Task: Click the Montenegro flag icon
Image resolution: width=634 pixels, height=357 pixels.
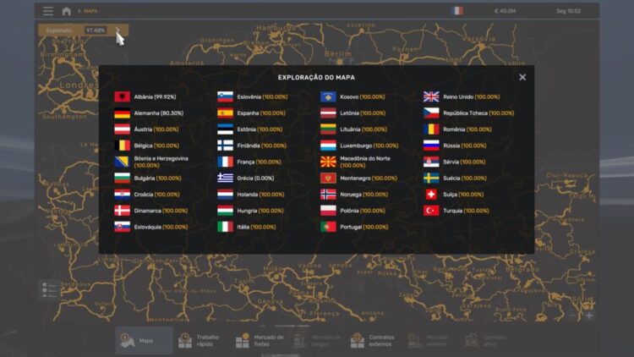Action: [x=328, y=178]
